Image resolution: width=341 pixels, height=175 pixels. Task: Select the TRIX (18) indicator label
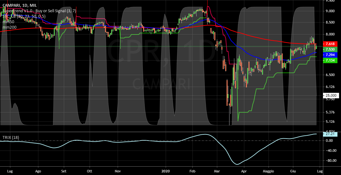pyautogui.click(x=11, y=137)
